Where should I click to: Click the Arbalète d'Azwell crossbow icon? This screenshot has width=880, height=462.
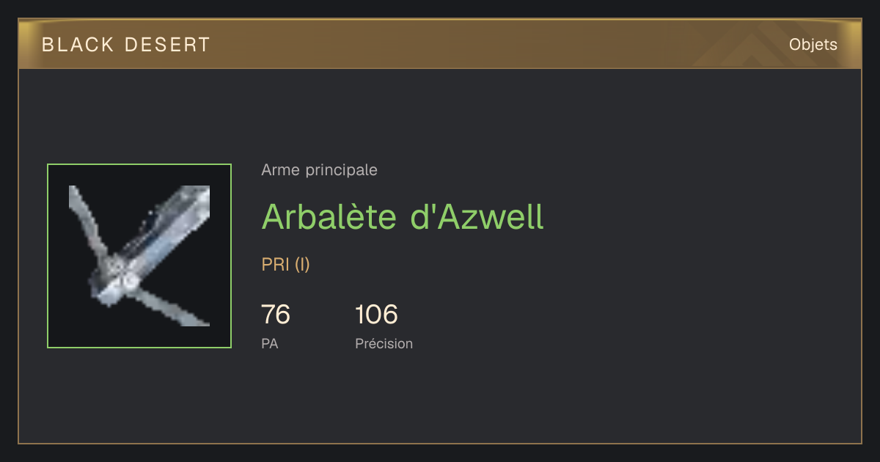coord(139,256)
